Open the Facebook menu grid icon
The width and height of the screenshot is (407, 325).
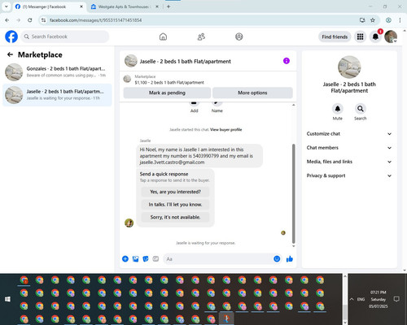coord(360,37)
